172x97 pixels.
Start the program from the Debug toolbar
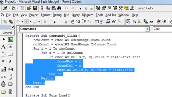[55, 22]
